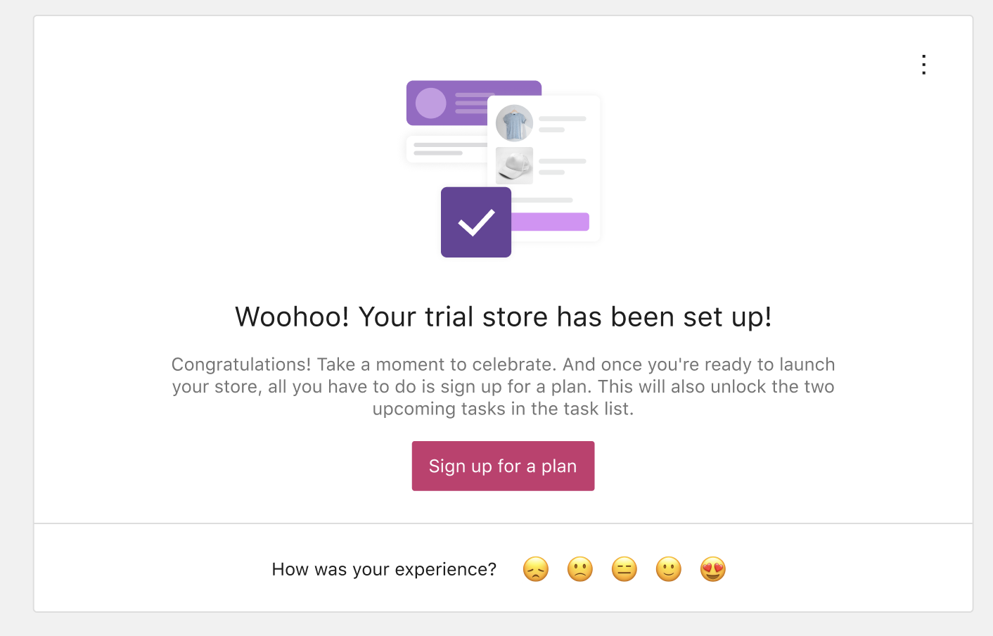Viewport: 993px width, 636px height.
Task: Select the neutral expressionless face emoji
Action: pos(624,569)
